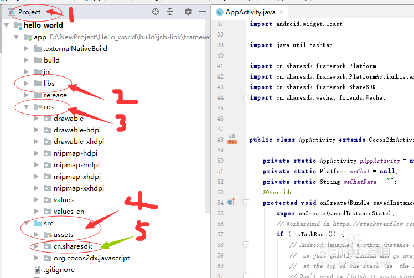414x278 pixels.
Task: Open Project panel gear settings
Action: pyautogui.click(x=188, y=12)
